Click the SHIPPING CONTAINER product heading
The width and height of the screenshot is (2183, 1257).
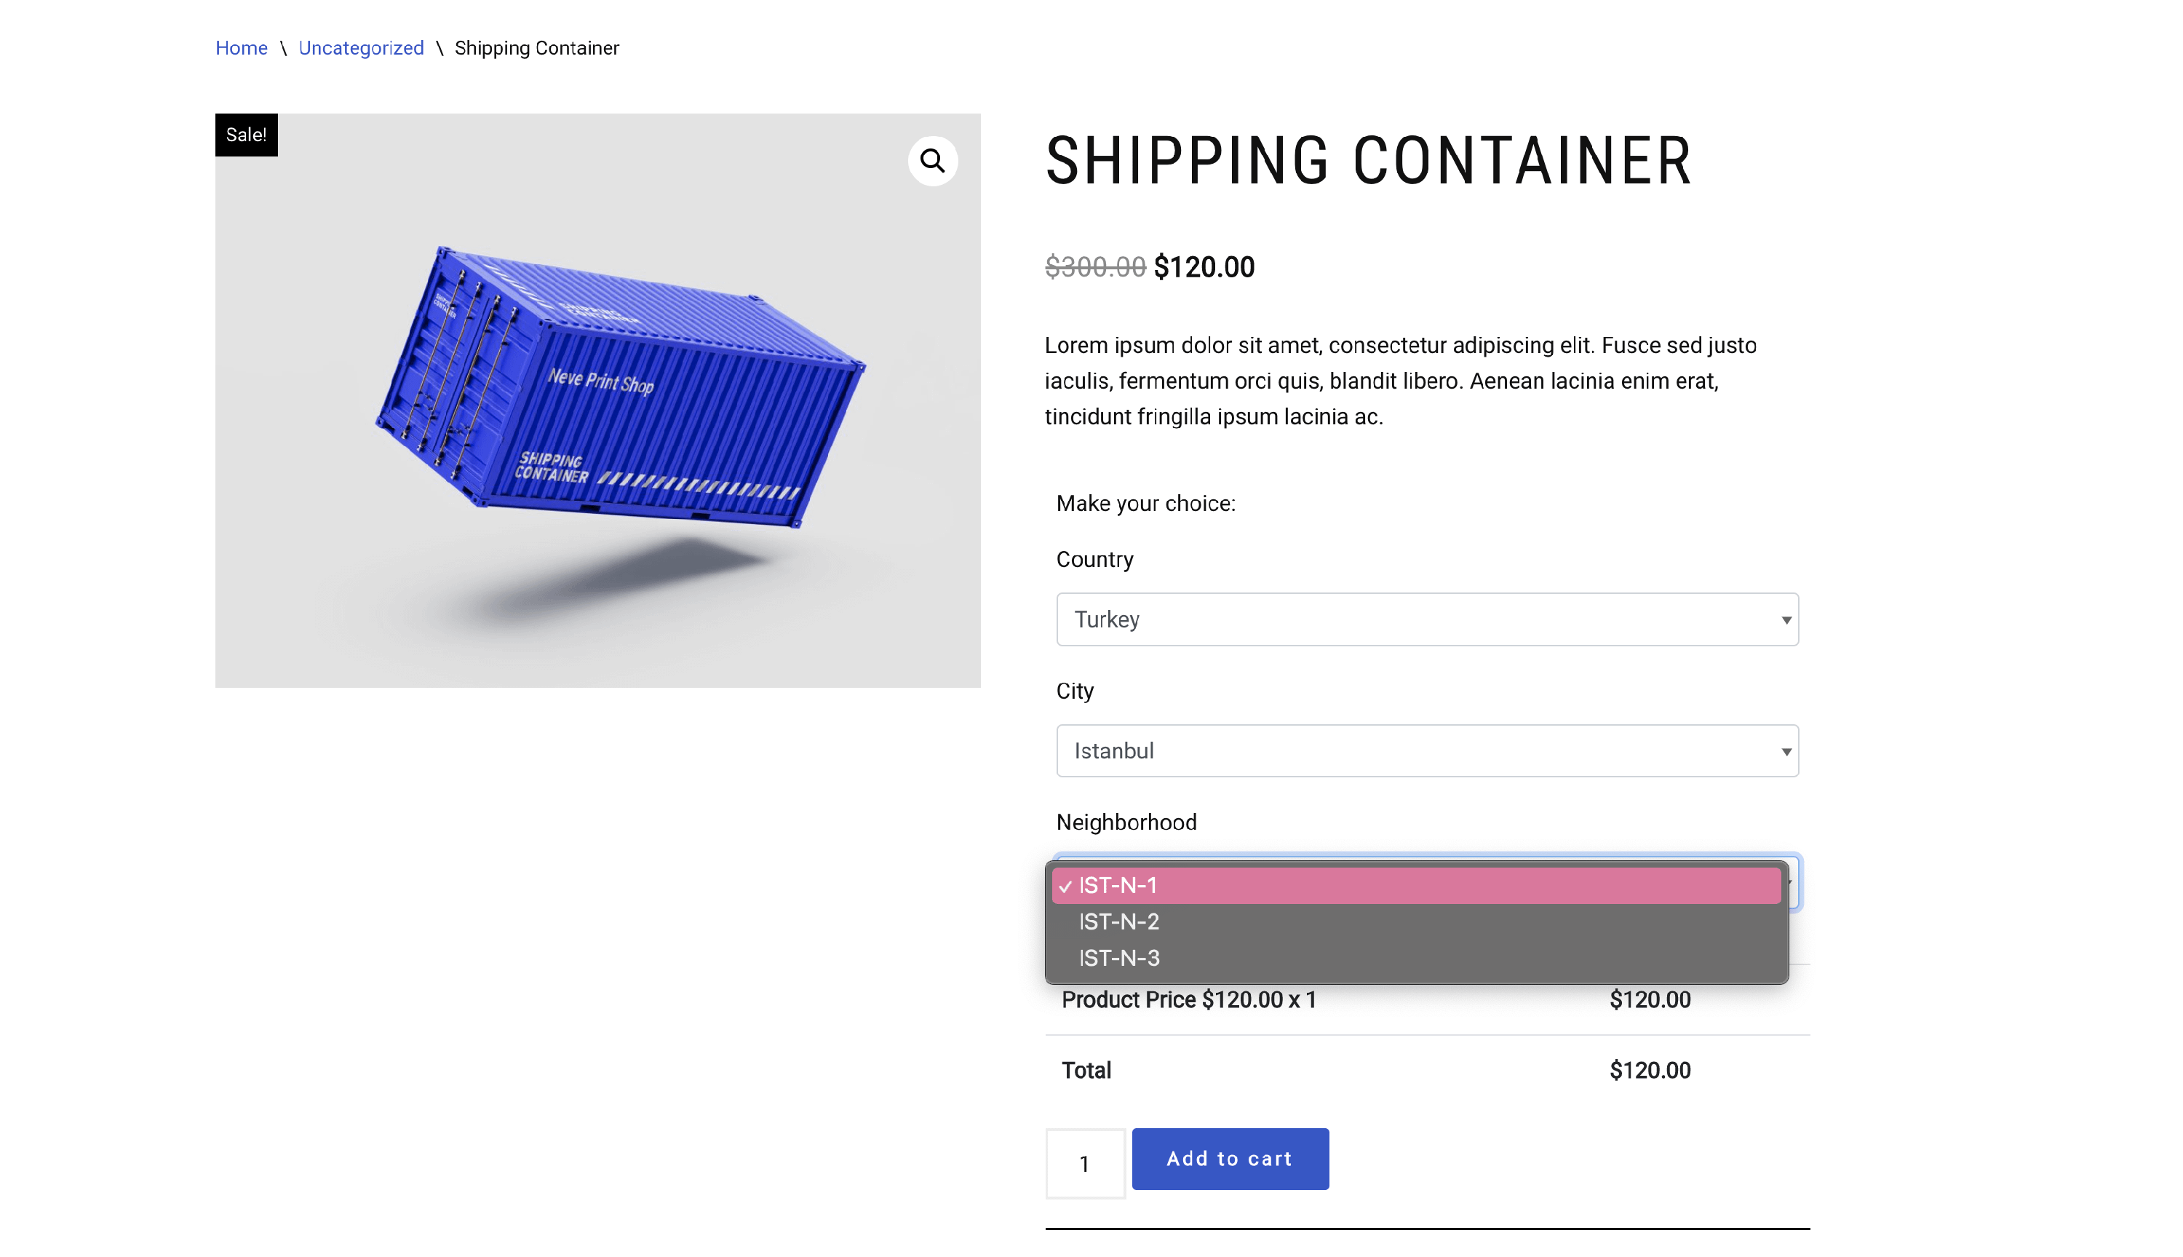point(1367,162)
